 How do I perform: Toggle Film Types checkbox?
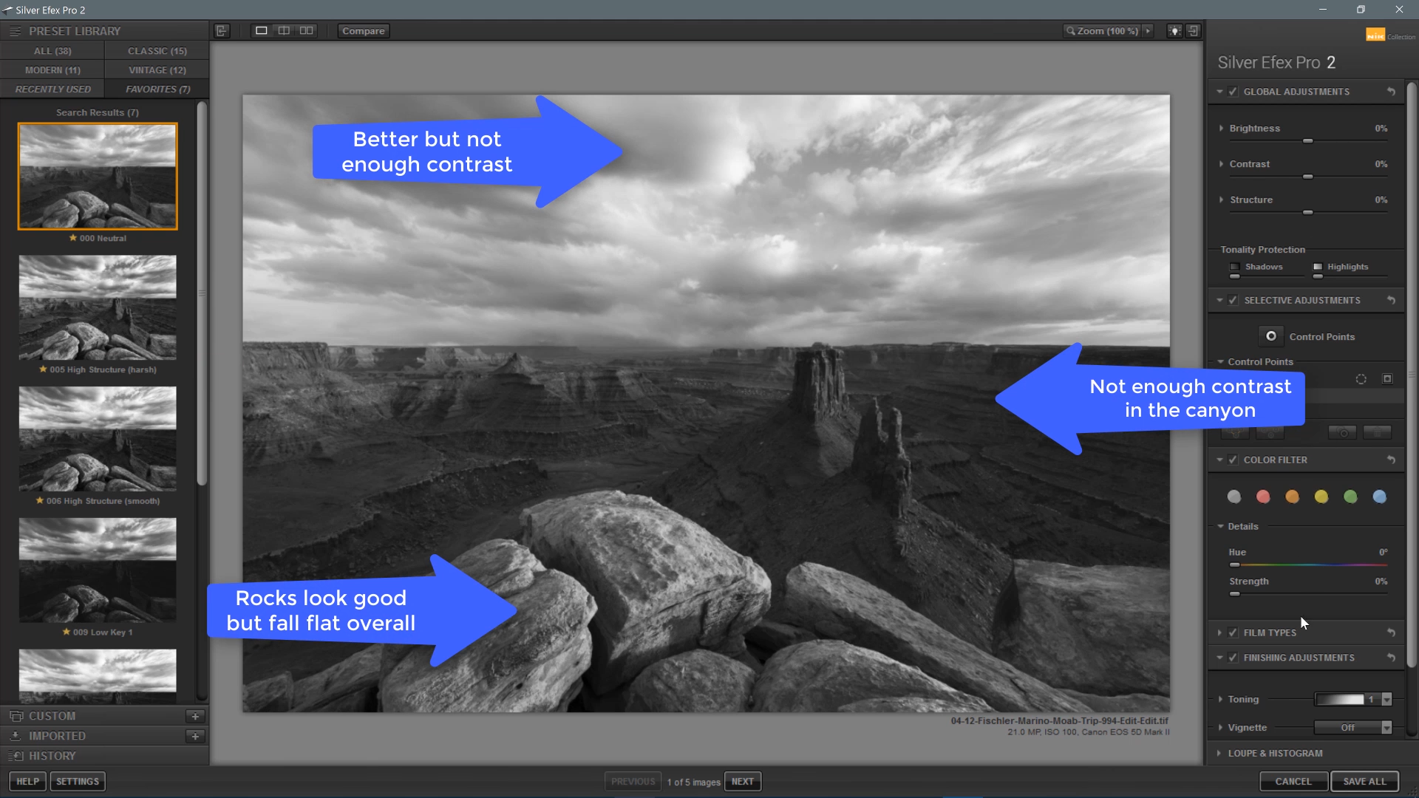1233,632
